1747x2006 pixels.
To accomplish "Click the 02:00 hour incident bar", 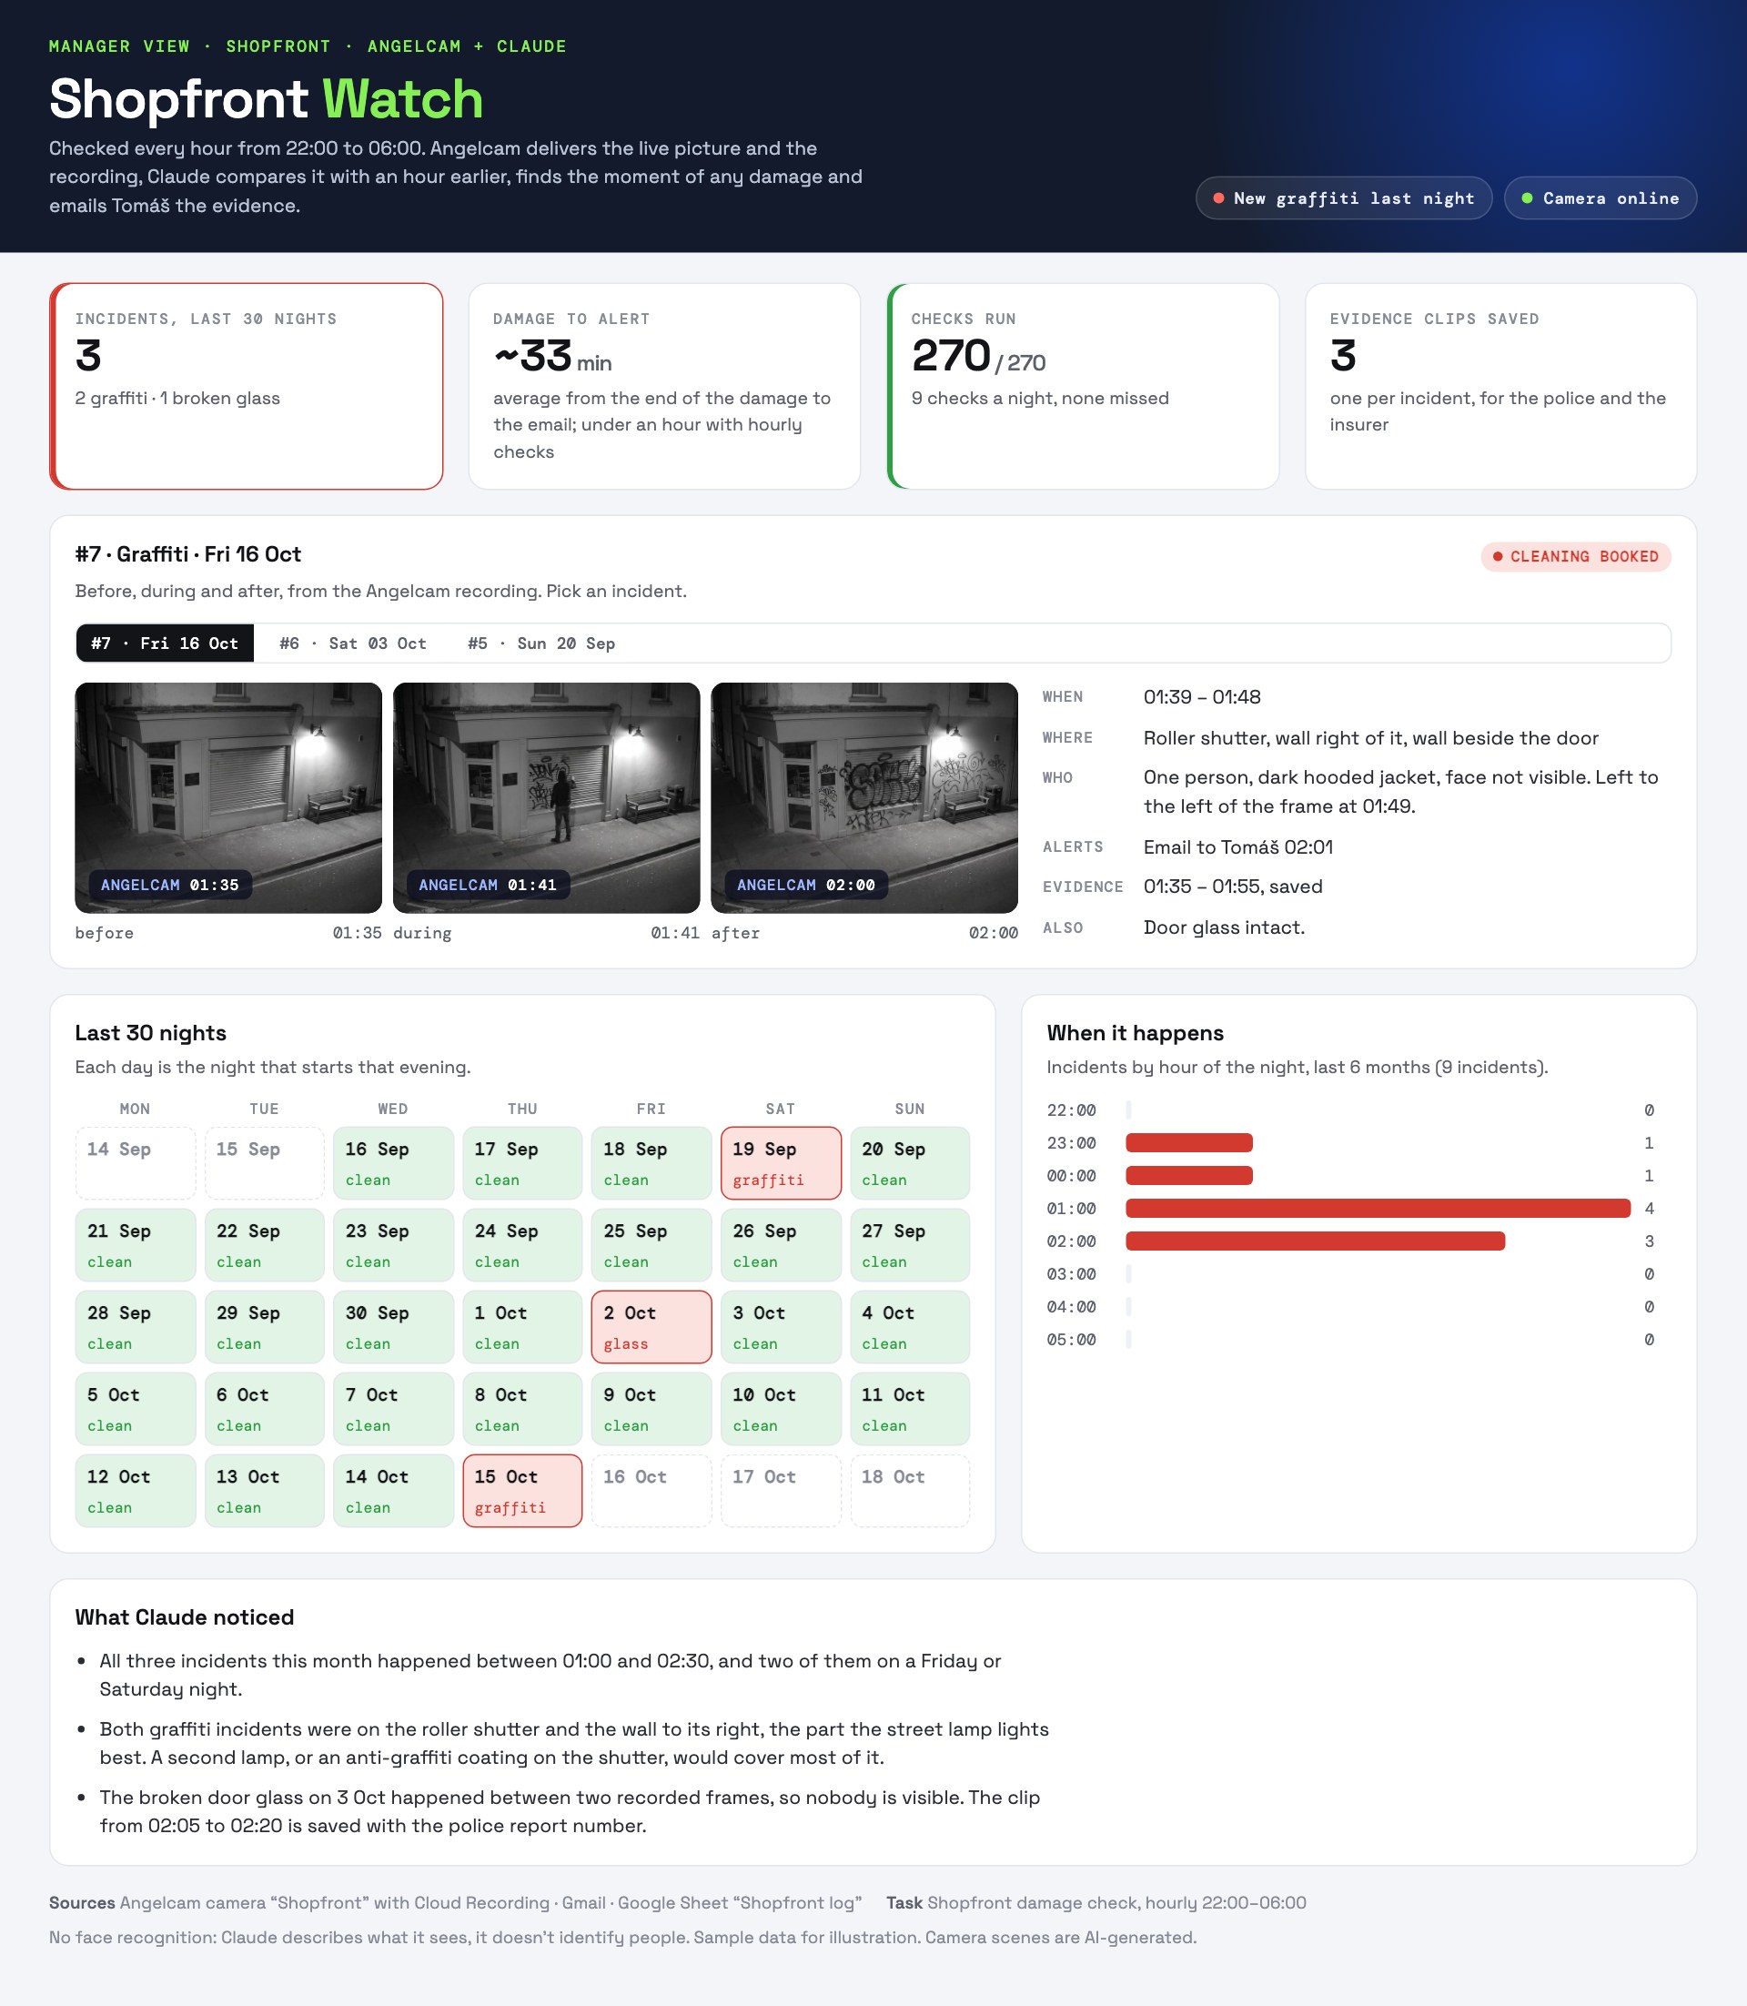I will [1315, 1241].
